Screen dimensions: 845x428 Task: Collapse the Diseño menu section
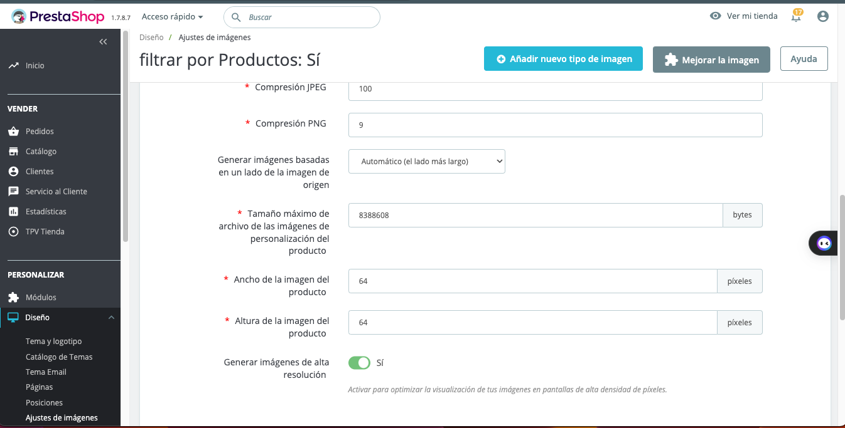[111, 318]
